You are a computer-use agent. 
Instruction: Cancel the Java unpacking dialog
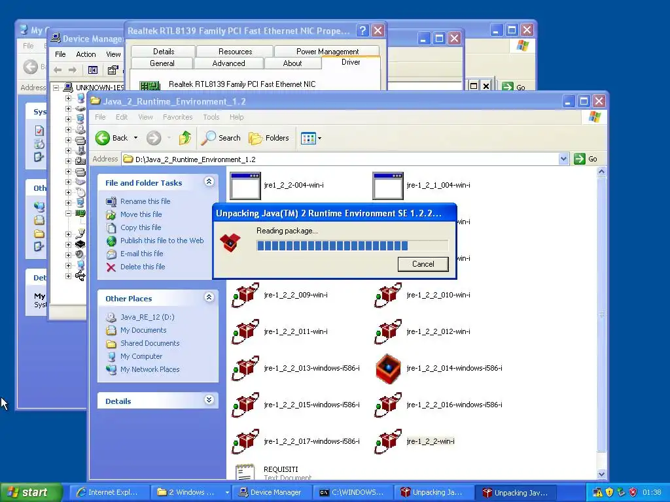(x=423, y=264)
